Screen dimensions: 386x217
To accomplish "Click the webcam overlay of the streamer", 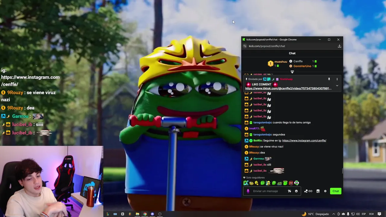I will pos(52,181).
